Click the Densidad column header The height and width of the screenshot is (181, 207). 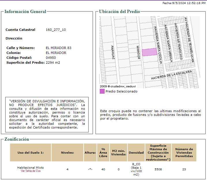click(136, 152)
